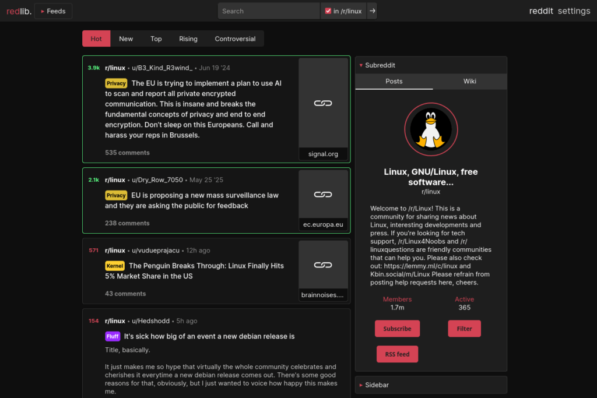Viewport: 597px width, 398px height.
Task: Click the Privacy flair on AI scan post
Action: point(116,83)
